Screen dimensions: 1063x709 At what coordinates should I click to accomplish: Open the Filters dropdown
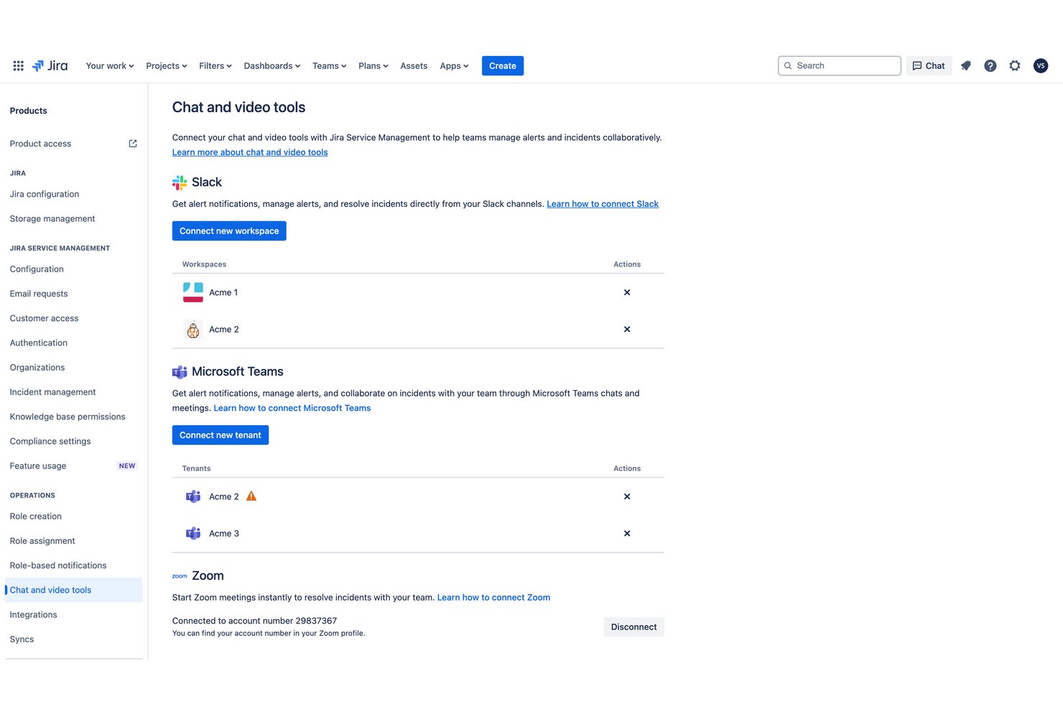[215, 66]
